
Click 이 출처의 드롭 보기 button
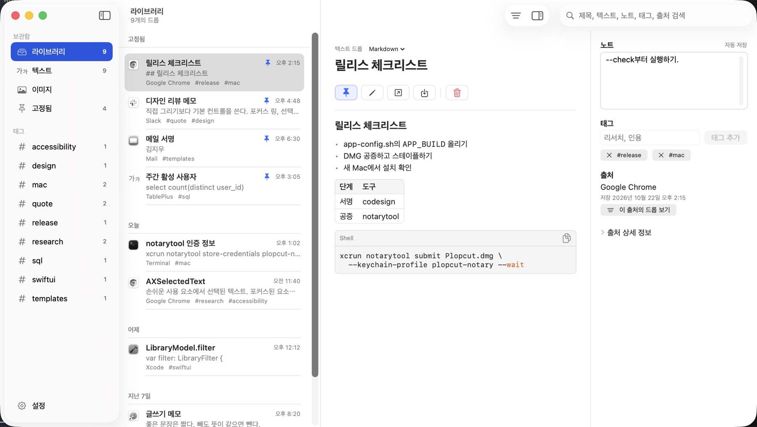[x=638, y=210]
